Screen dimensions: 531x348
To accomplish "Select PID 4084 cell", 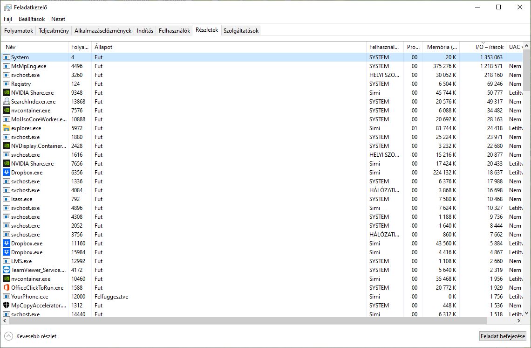I will coord(77,190).
